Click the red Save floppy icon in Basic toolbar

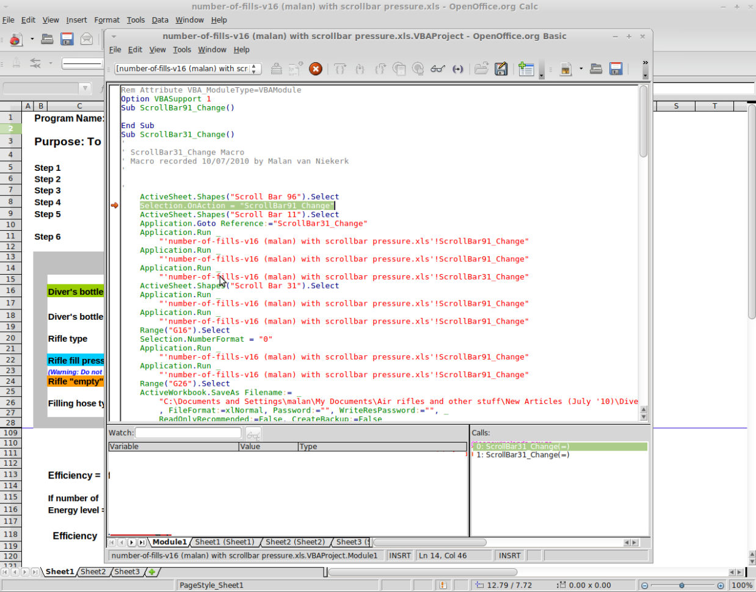(x=616, y=69)
